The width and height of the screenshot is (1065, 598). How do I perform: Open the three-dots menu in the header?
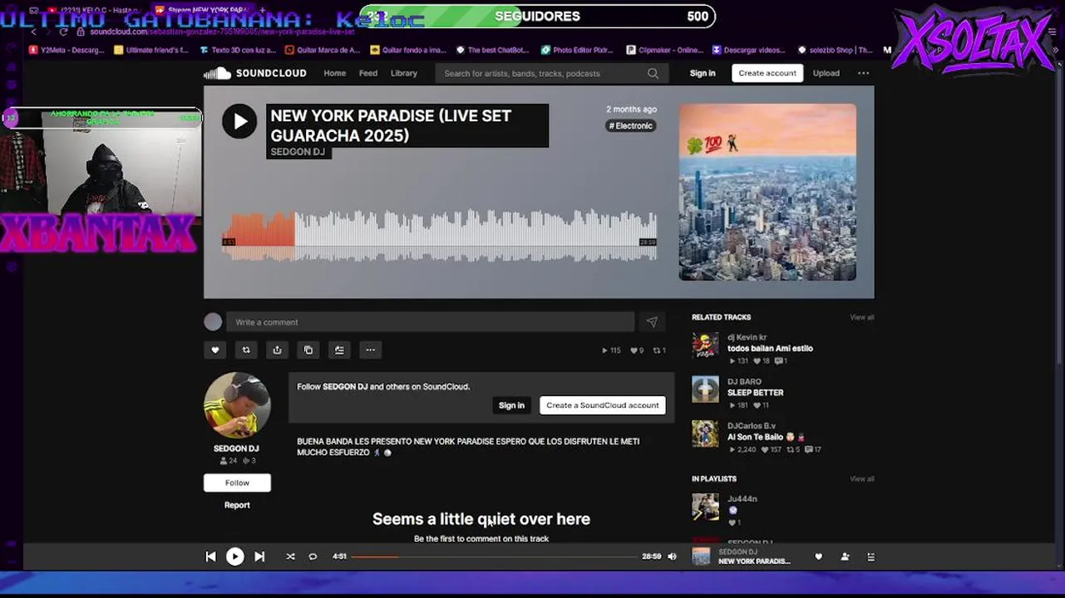click(x=863, y=73)
